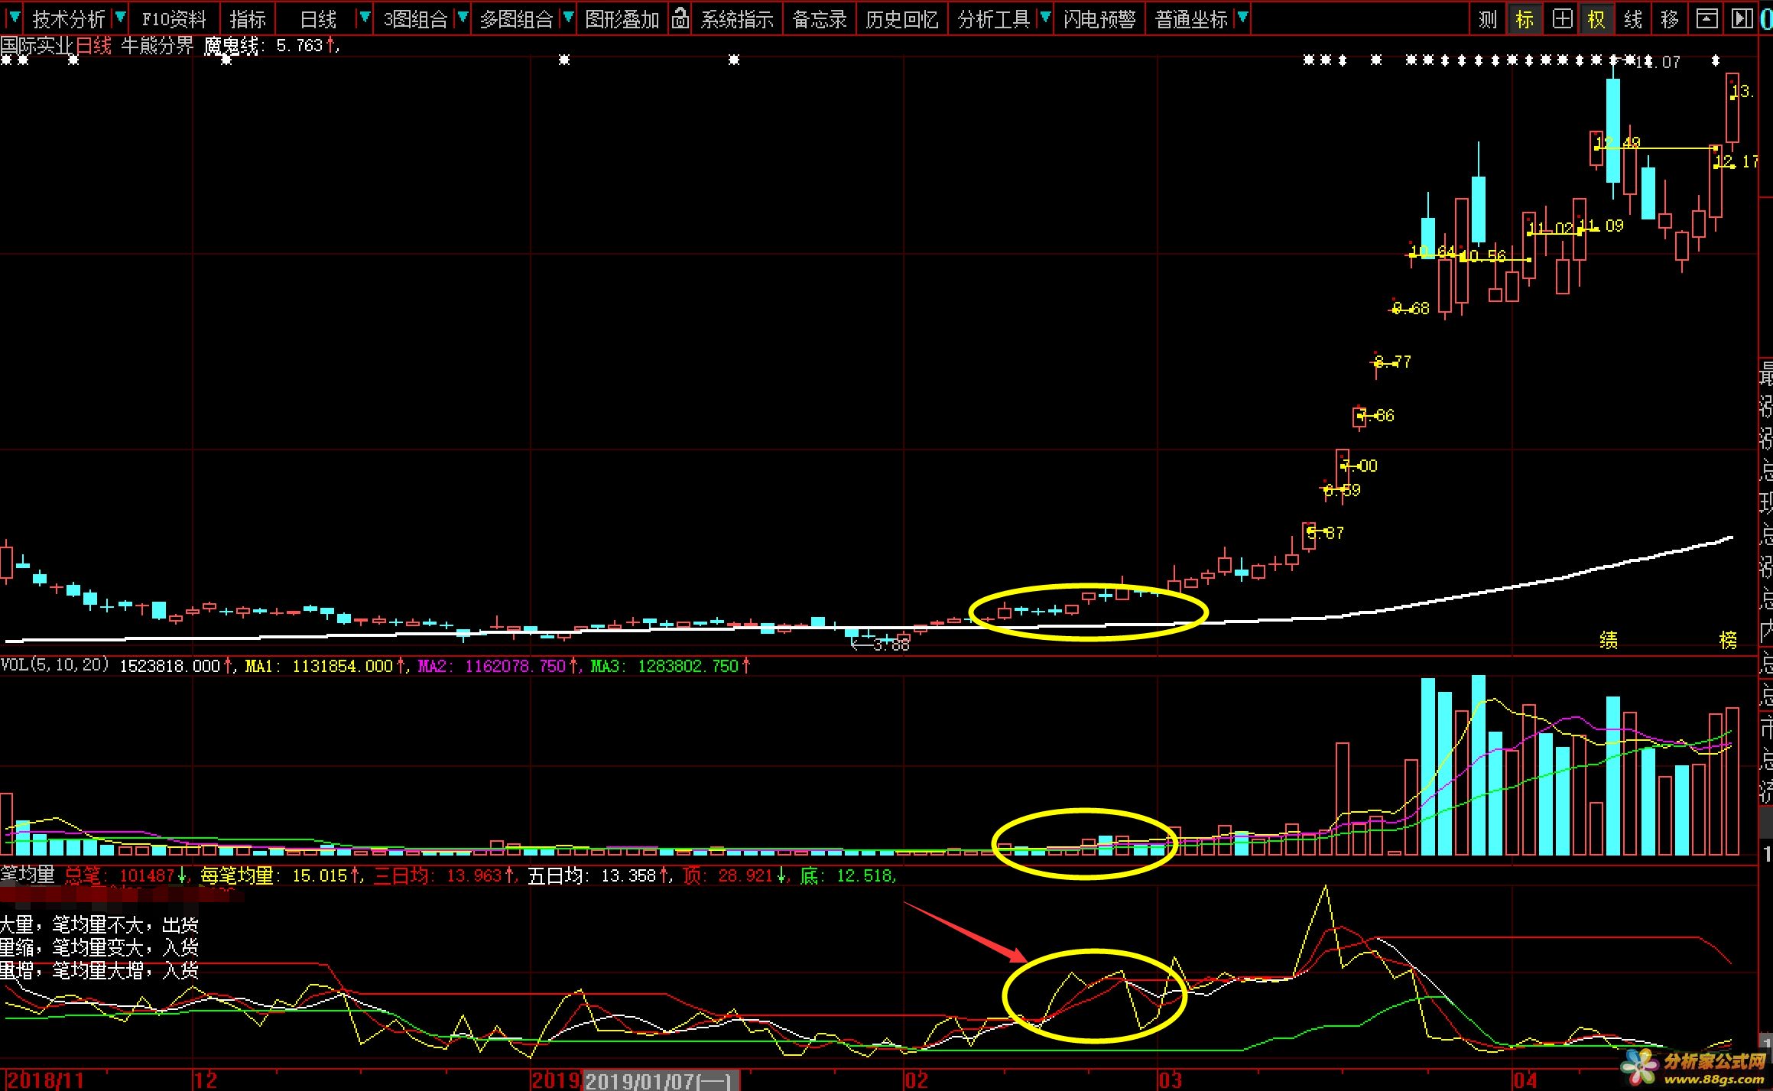The height and width of the screenshot is (1091, 1773).
Task: Open the 技术分析 menu
Action: tap(68, 19)
